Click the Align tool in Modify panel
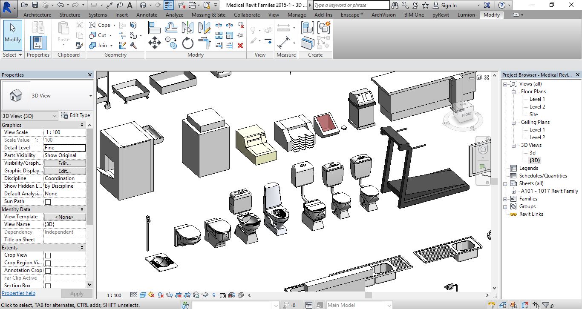The image size is (582, 309). coord(154,28)
